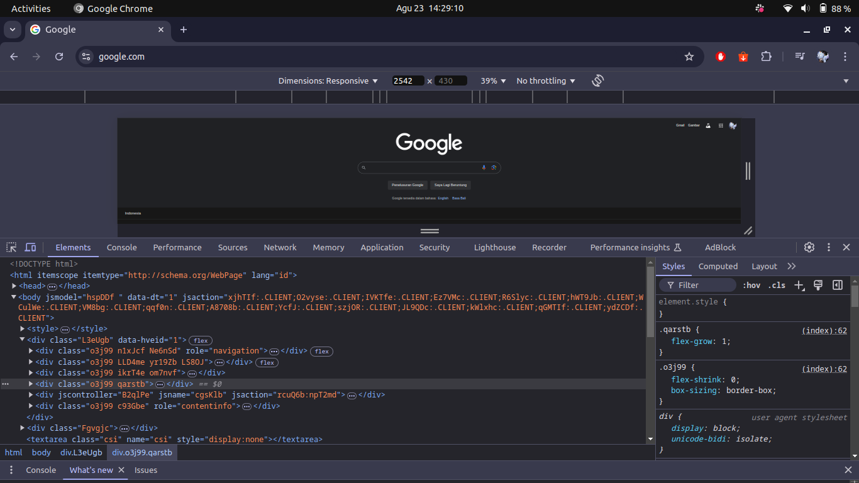Screen dimensions: 859x483
Task: Click the rotate viewport icon
Action: pos(598,80)
